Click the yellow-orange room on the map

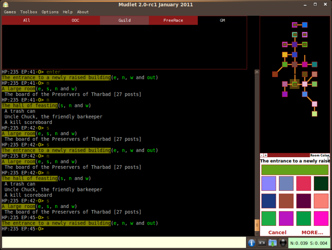pyautogui.click(x=285, y=54)
